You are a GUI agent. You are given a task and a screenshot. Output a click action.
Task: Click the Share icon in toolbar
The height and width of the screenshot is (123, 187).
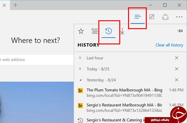(165, 17)
